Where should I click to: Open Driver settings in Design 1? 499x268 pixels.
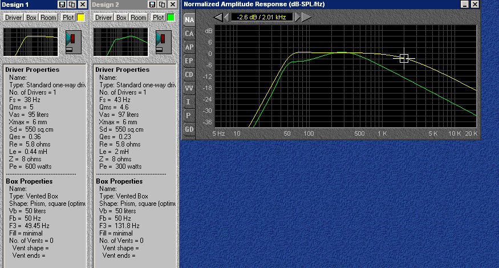[13, 18]
